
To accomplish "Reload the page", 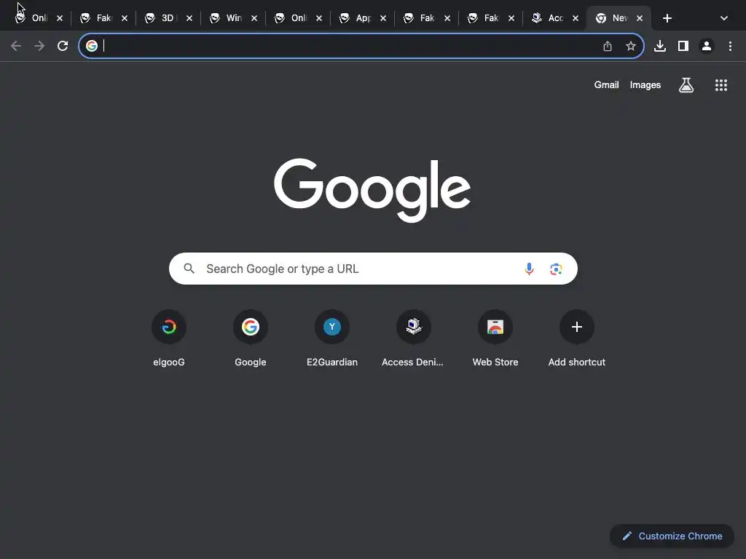I will 63,46.
